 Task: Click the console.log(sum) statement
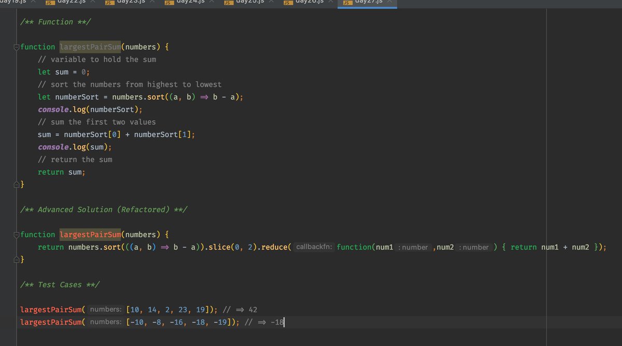click(75, 147)
